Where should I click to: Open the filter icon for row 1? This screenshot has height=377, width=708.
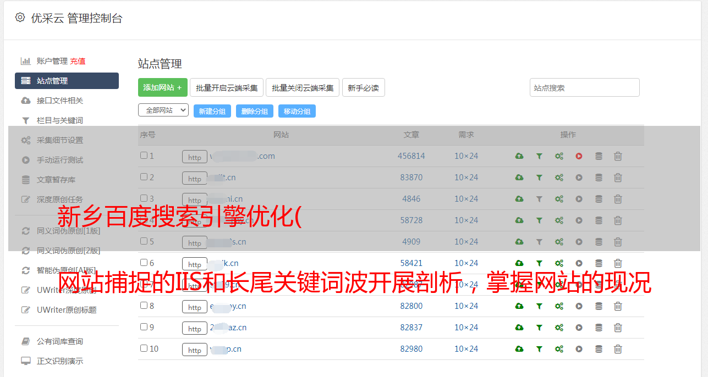(539, 156)
